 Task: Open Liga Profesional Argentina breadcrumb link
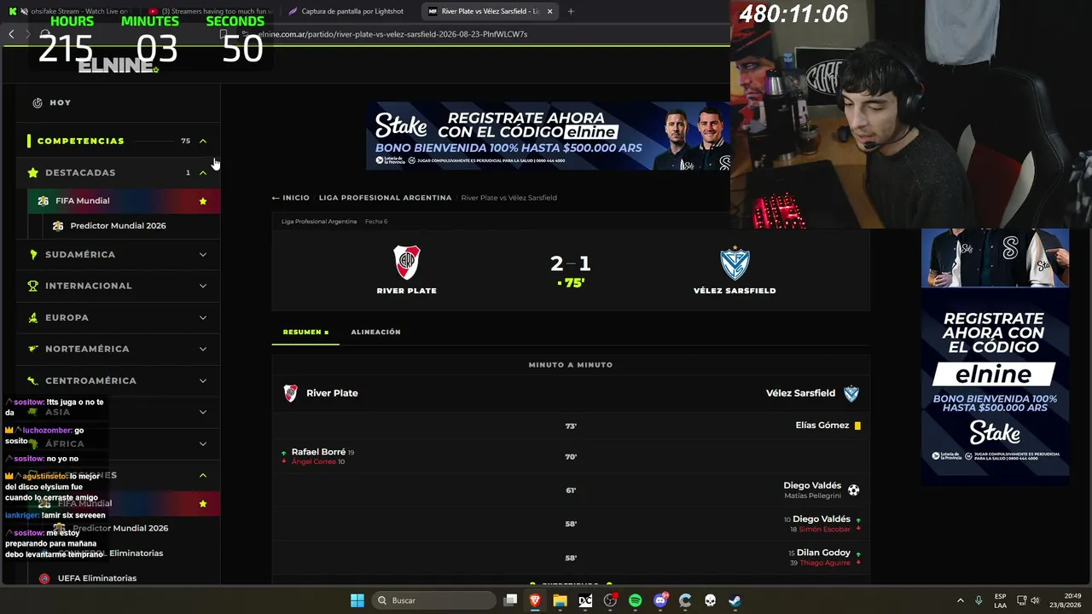coord(386,198)
